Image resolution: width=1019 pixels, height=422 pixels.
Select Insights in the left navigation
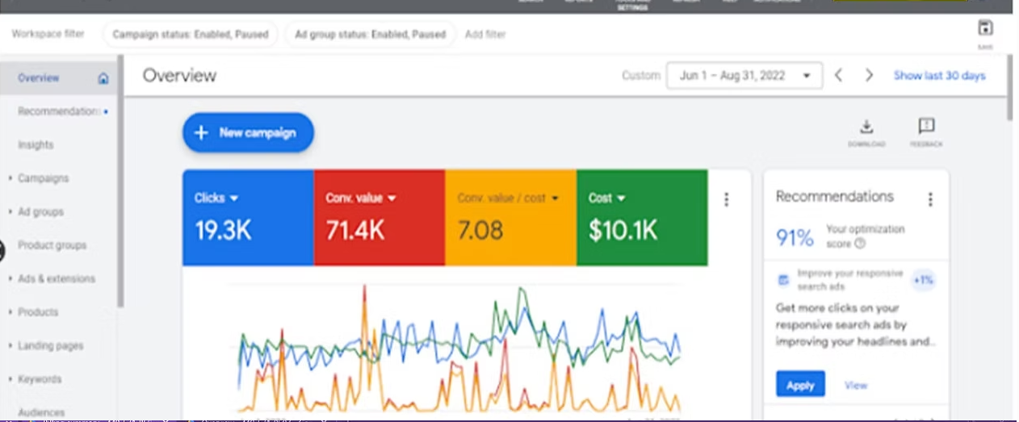point(36,145)
